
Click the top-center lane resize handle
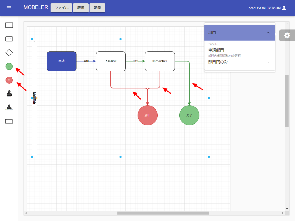pos(120,39)
